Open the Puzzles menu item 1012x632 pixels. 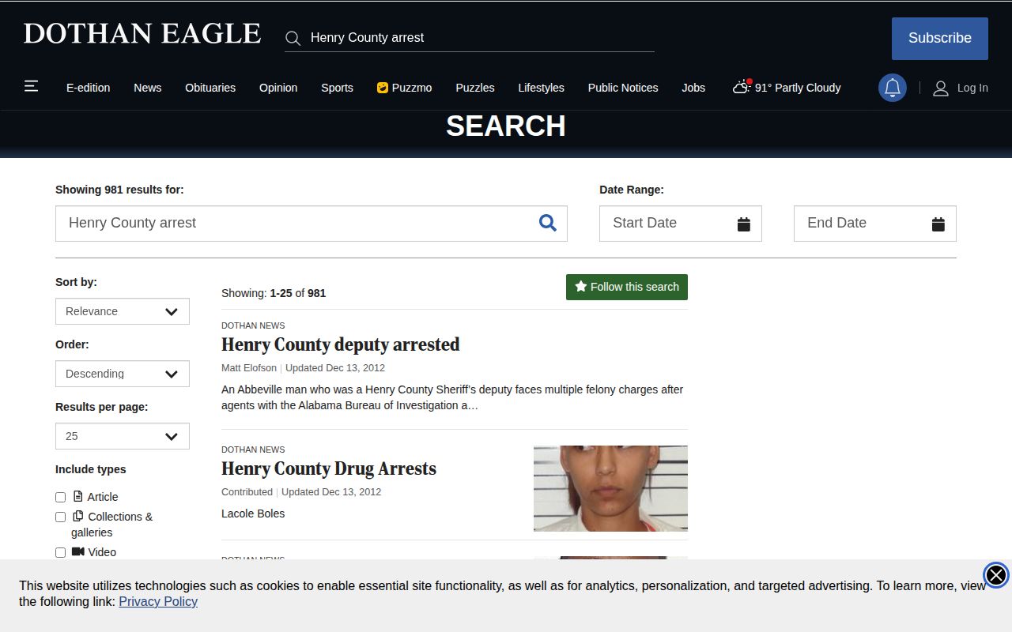(475, 88)
